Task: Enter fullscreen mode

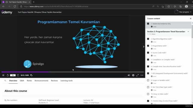Action: tap(138, 75)
